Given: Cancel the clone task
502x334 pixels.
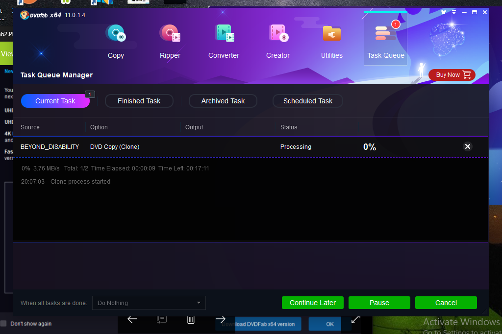Looking at the screenshot, I should click(x=446, y=303).
